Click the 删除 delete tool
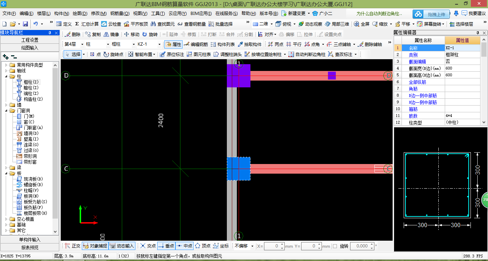 click(x=73, y=34)
